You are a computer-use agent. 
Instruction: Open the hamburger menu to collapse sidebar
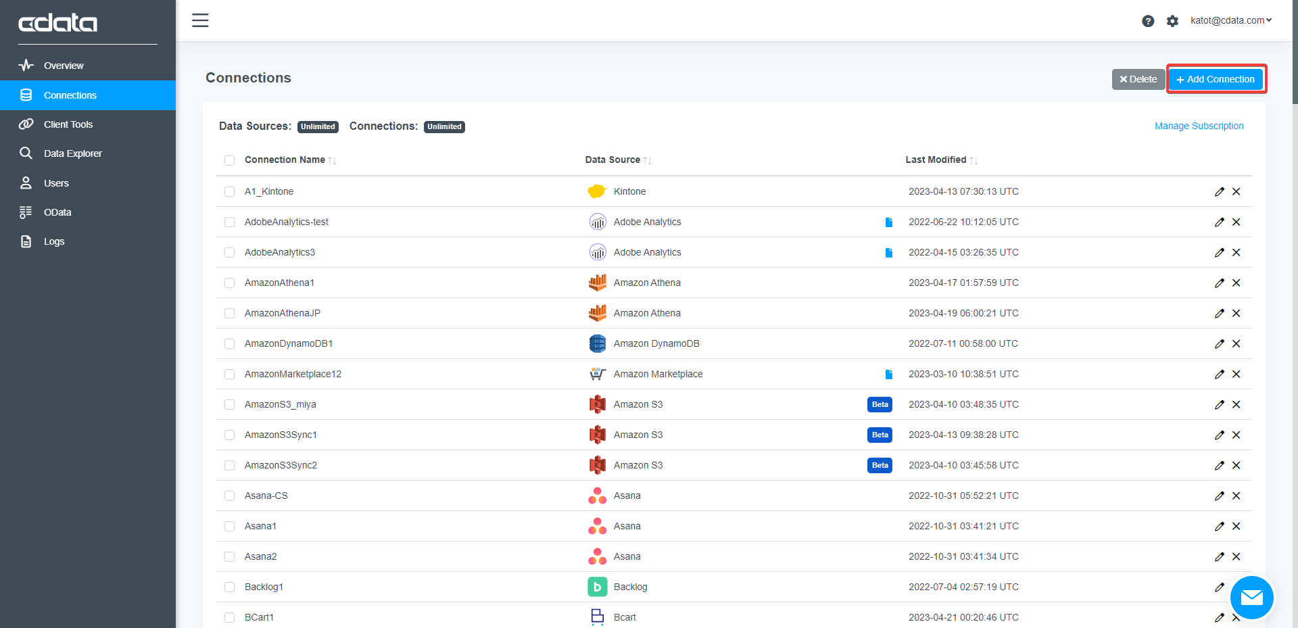pyautogui.click(x=200, y=20)
